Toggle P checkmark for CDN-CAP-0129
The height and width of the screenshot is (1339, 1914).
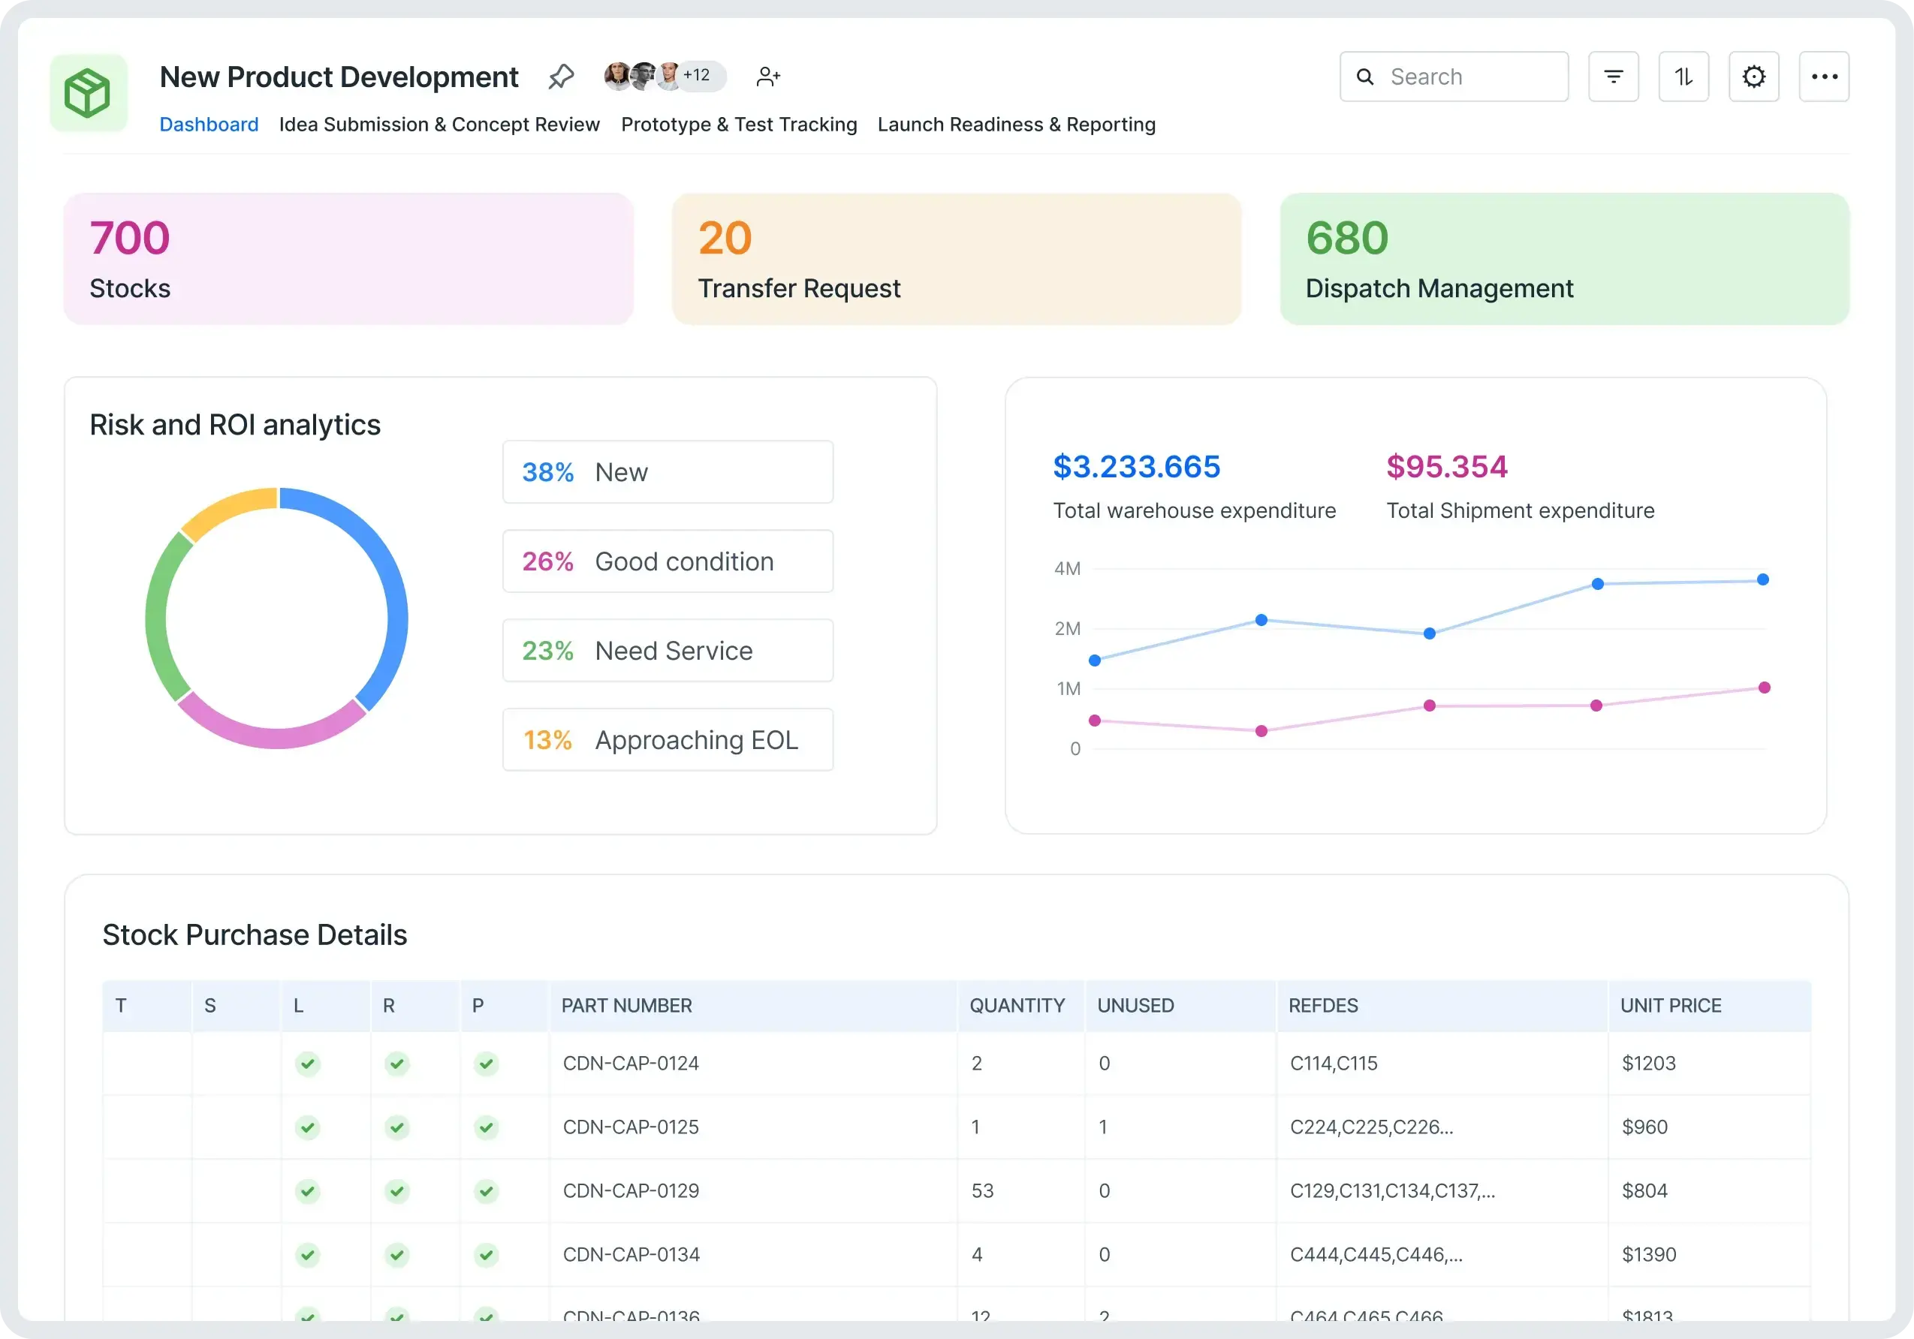tap(486, 1190)
